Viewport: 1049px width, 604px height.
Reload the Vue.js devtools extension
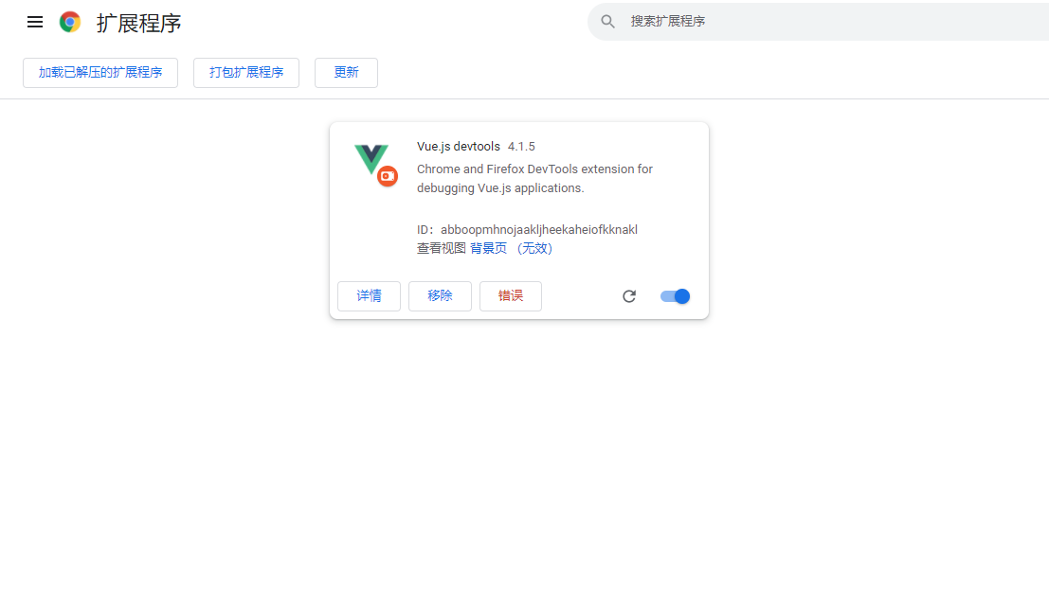click(629, 296)
